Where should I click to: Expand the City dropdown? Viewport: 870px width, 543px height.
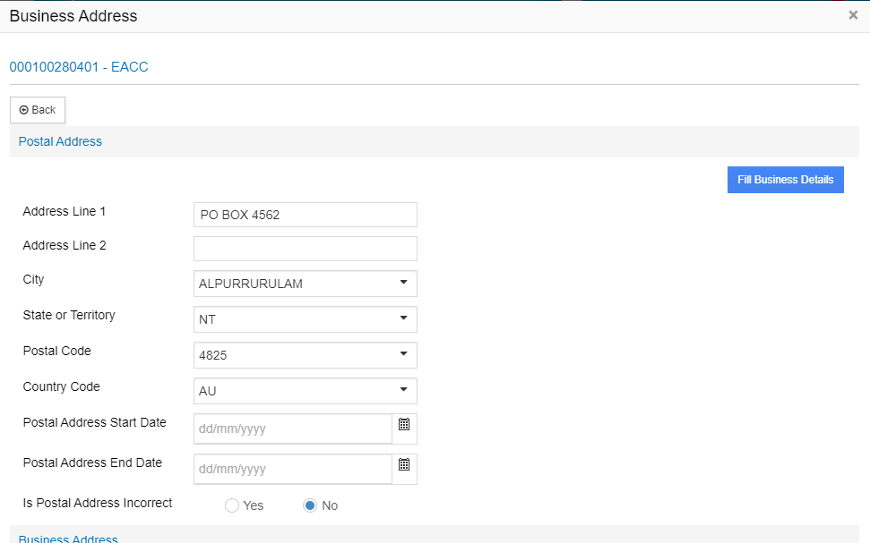point(305,284)
